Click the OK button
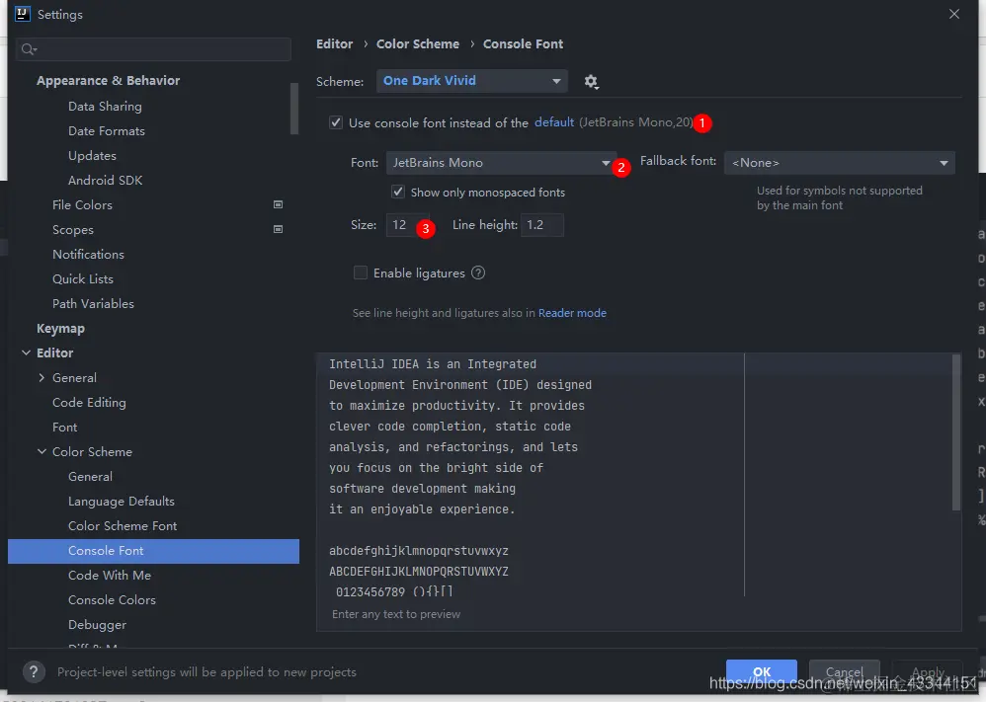986x702 pixels. [x=762, y=671]
